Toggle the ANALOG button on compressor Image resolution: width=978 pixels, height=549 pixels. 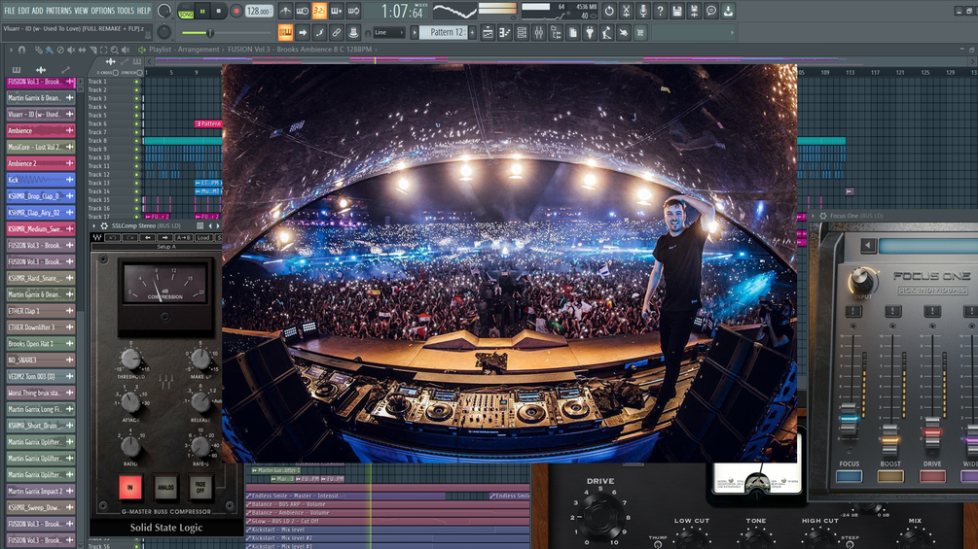165,488
